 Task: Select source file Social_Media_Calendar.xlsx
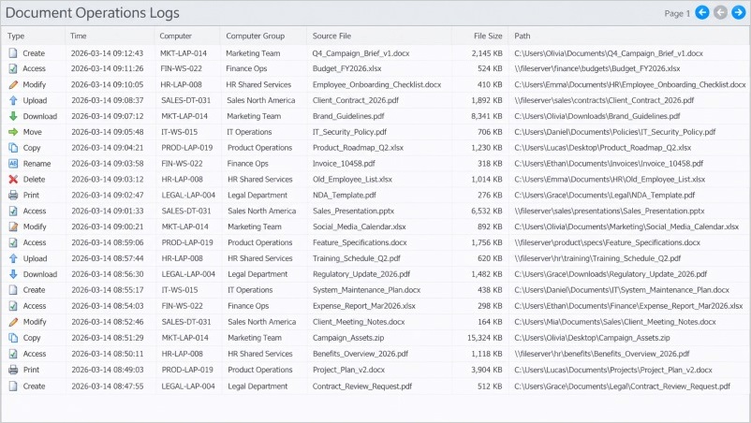click(360, 226)
